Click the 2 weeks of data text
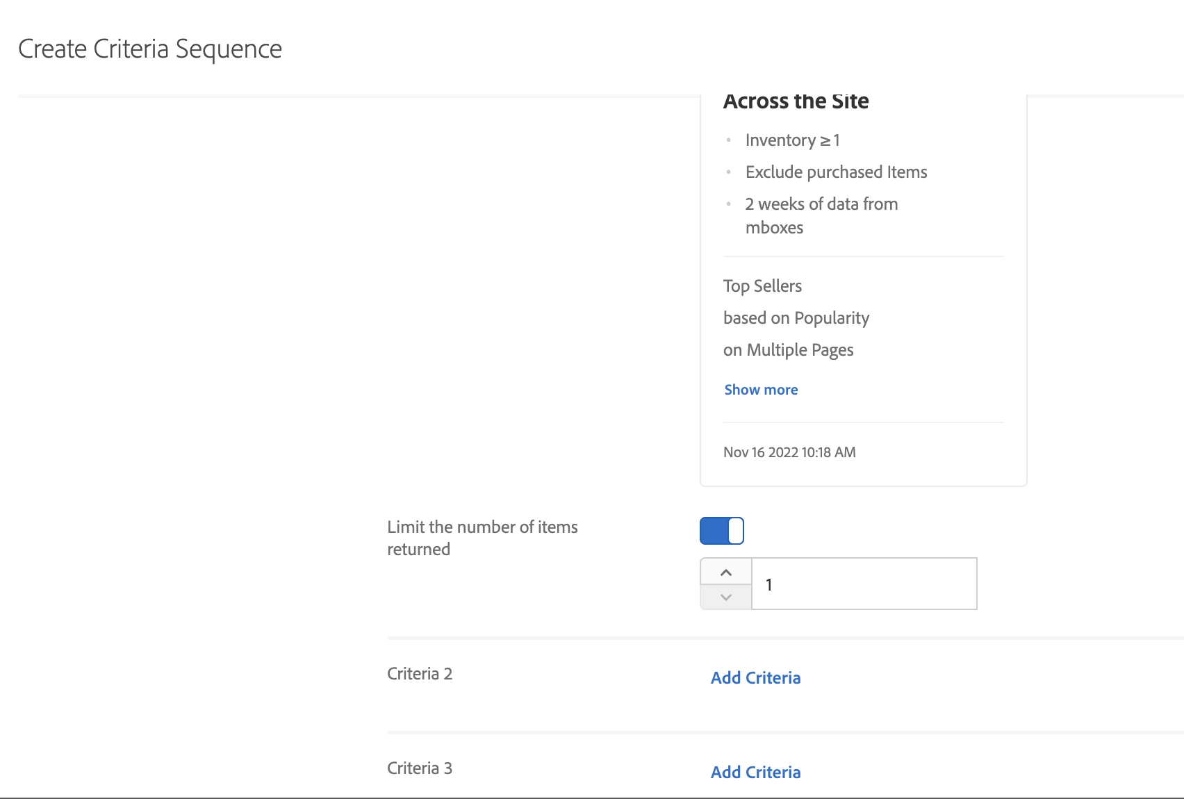 pos(821,204)
